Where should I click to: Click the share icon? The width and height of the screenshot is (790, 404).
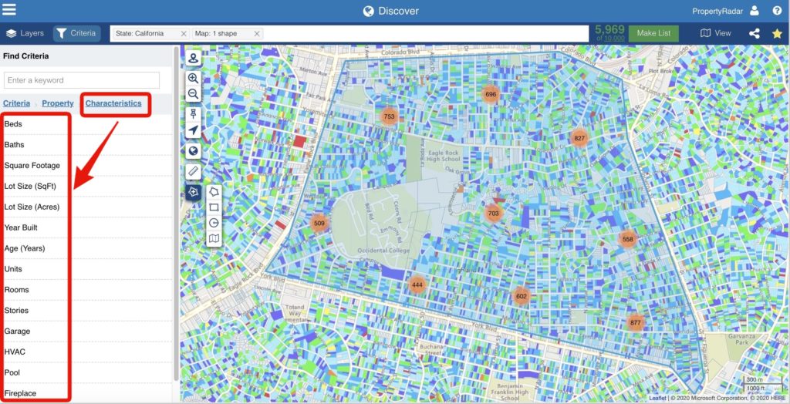755,34
